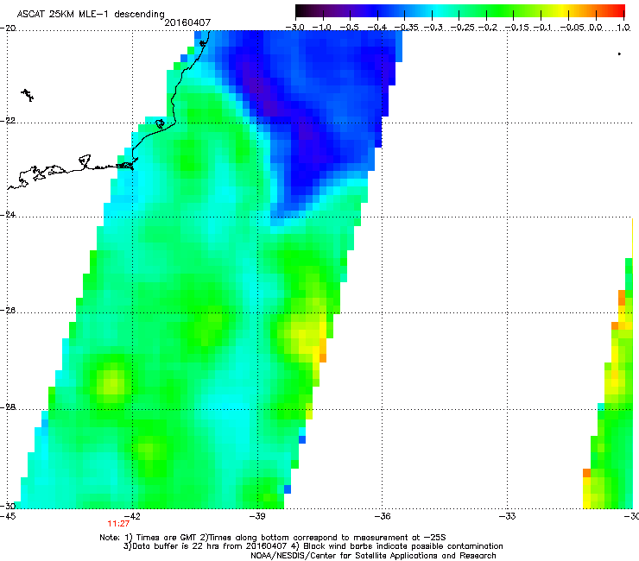Image resolution: width=639 pixels, height=561 pixels.
Task: Click the date label 20160407
Action: click(x=187, y=22)
